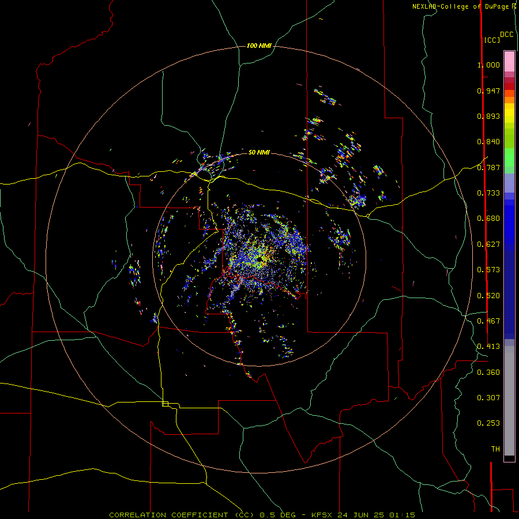Pick the pink swatch at the legend top
The height and width of the screenshot is (519, 519).
pos(509,62)
